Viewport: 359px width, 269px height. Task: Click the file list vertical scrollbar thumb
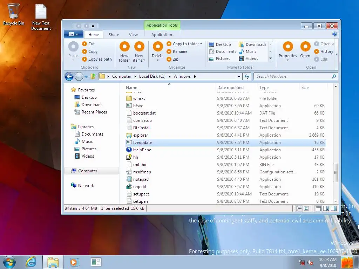pyautogui.click(x=336, y=172)
